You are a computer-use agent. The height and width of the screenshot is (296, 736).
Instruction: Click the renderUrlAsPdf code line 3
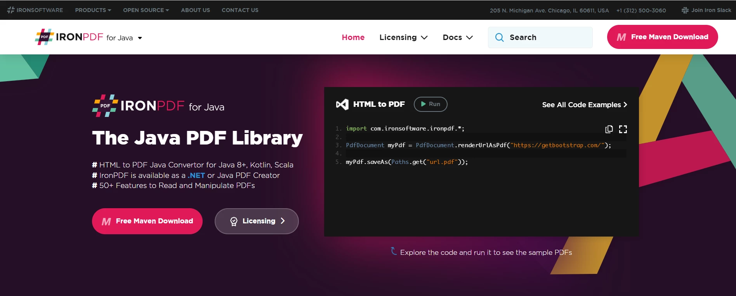tap(478, 145)
